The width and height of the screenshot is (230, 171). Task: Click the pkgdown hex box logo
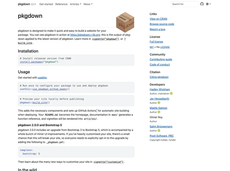(x=125, y=22)
